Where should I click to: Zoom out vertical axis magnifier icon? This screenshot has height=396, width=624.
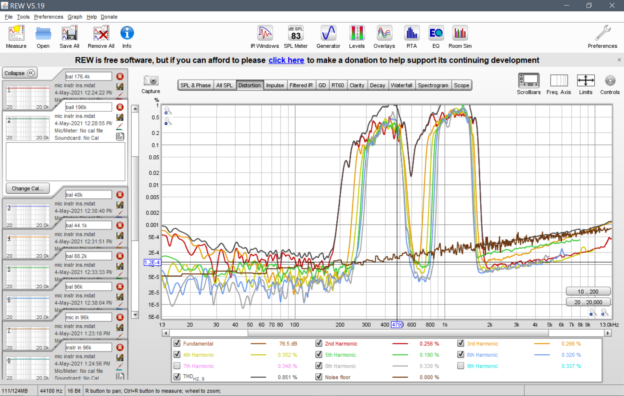[x=168, y=122]
